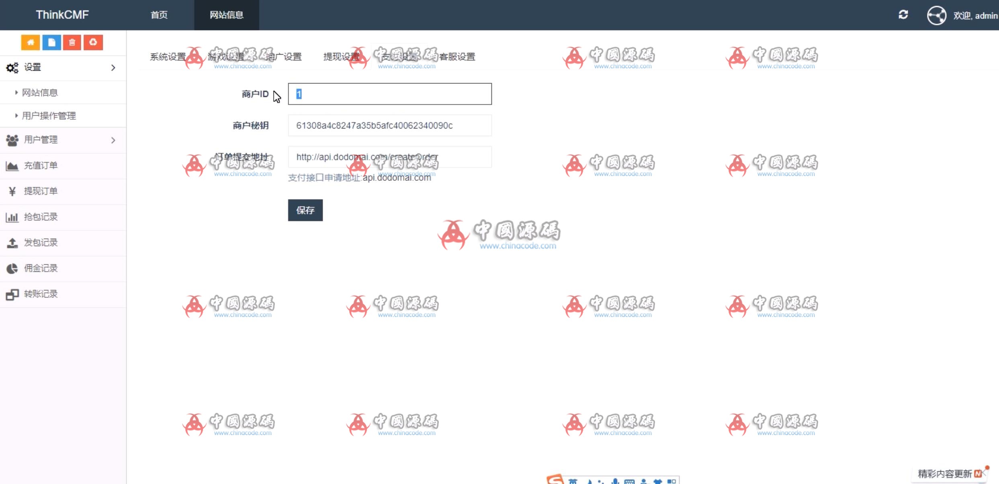
Task: Open 充值订单 in the sidebar
Action: pos(63,165)
